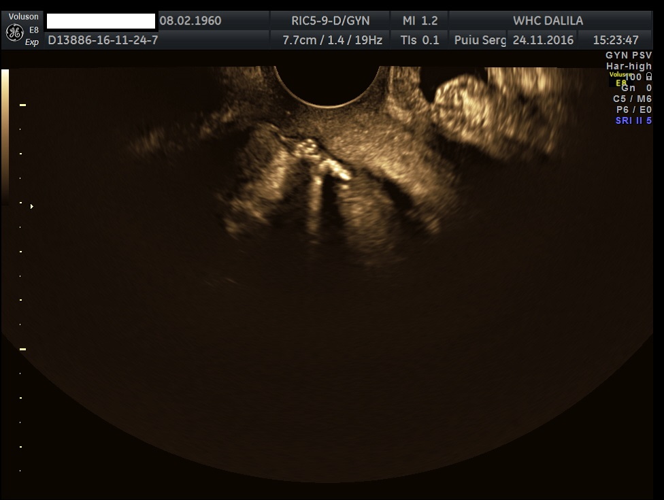
Task: Click the operator name Puiu Serg
Action: pos(480,40)
